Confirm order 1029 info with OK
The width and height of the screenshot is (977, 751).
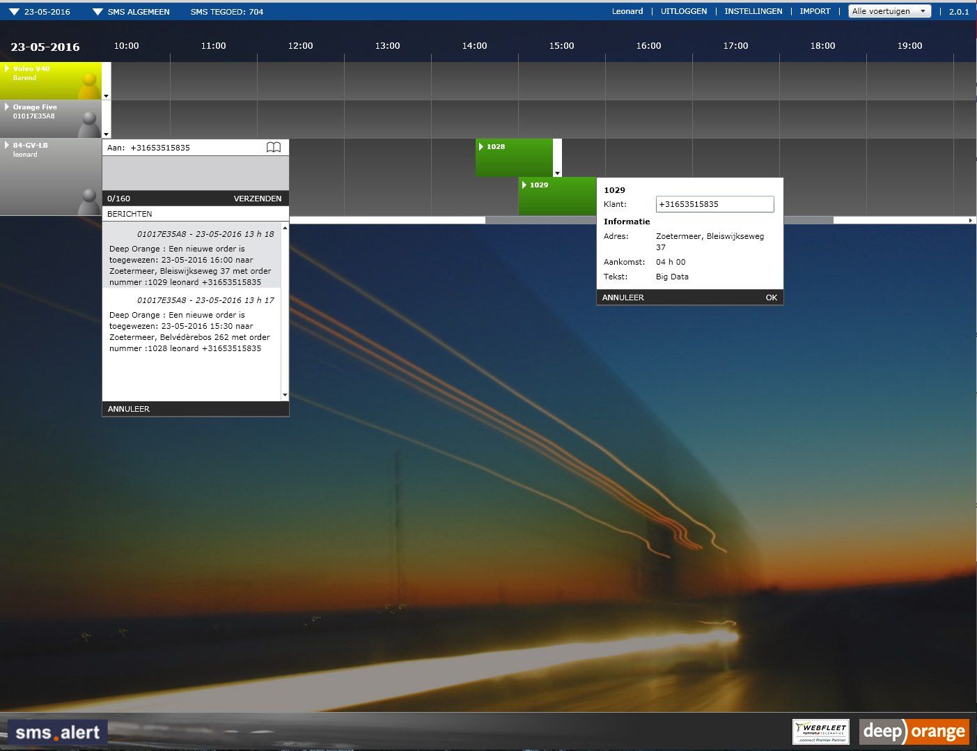pyautogui.click(x=771, y=297)
